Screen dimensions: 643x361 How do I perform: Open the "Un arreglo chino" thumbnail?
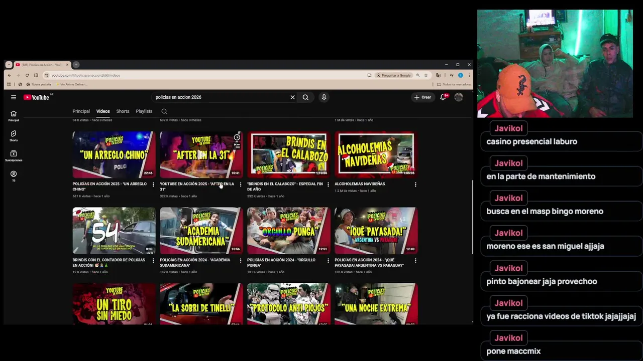click(114, 154)
